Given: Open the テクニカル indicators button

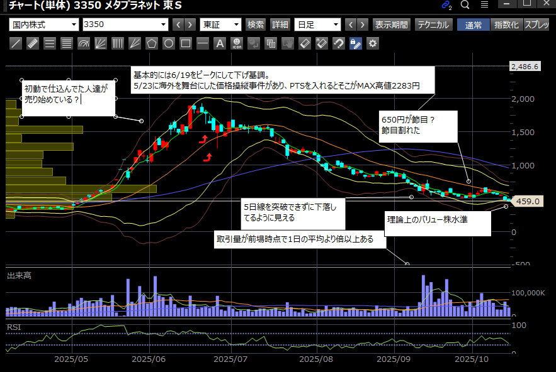Looking at the screenshot, I should [x=433, y=25].
